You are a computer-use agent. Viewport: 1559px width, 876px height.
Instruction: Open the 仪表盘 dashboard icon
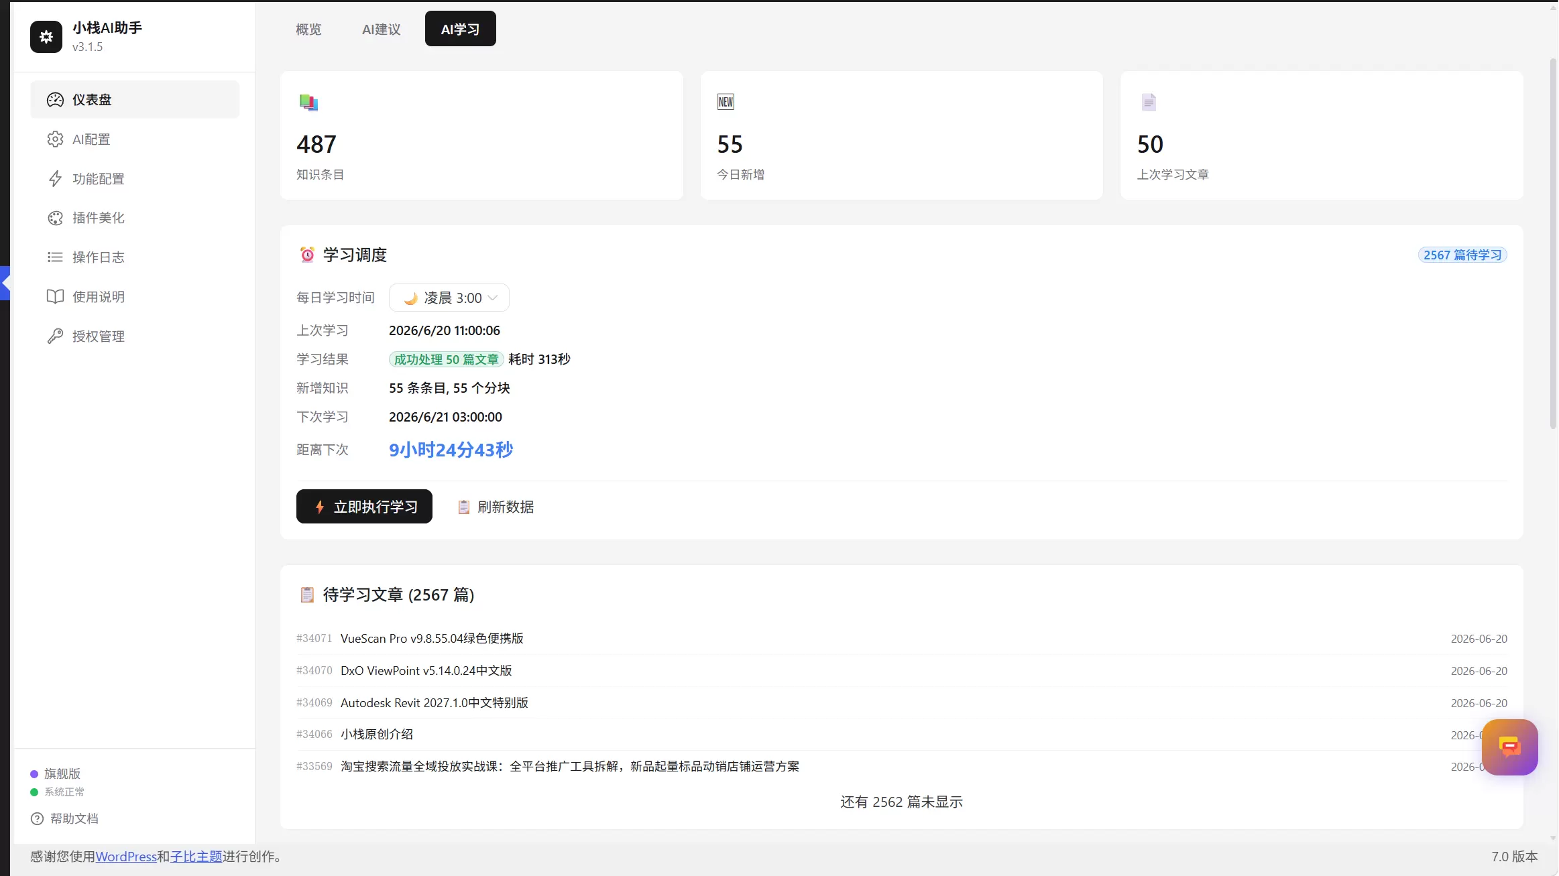(x=55, y=100)
